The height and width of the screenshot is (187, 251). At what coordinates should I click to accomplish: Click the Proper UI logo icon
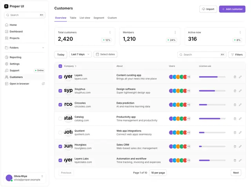(x=6, y=6)
